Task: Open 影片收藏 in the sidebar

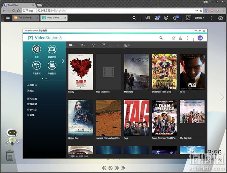Action: (32, 99)
